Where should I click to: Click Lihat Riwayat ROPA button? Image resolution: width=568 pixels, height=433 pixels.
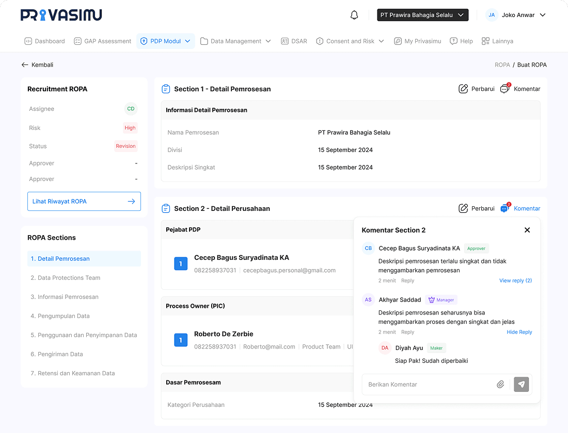[84, 202]
